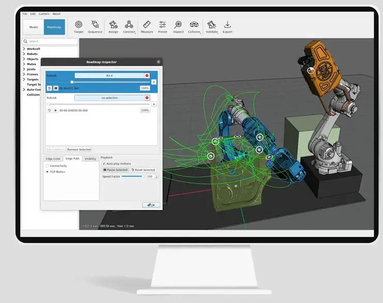Image resolution: width=383 pixels, height=303 pixels.
Task: Select the Connectivity radio option
Action: click(x=48, y=166)
